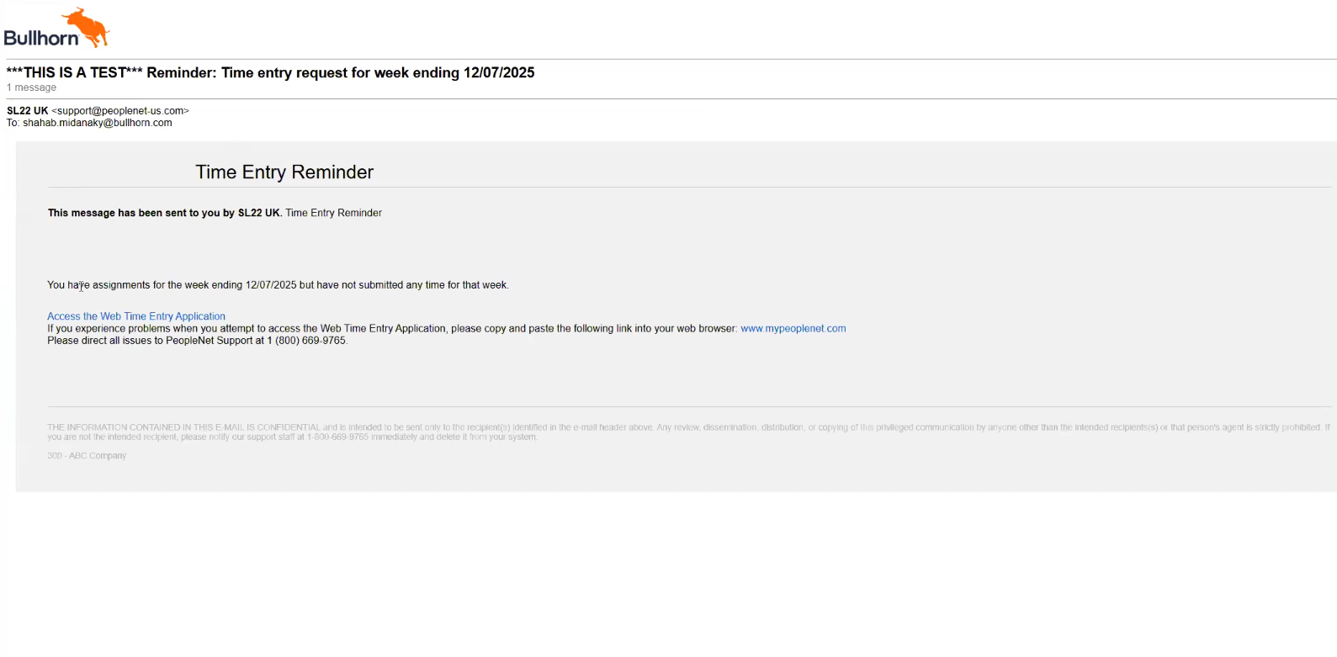
Task: Click the To: label in the header
Action: 13,123
